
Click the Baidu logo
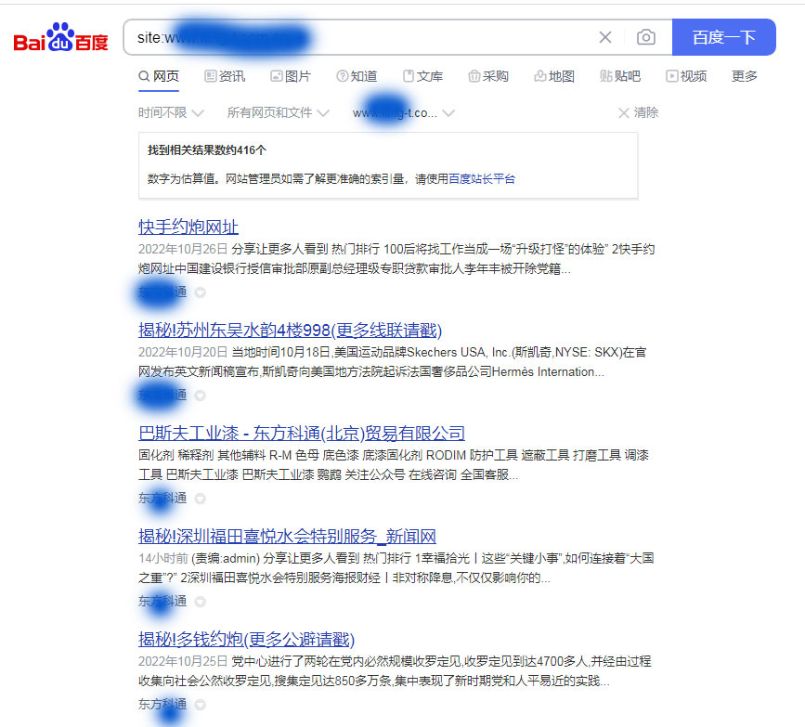[x=60, y=37]
